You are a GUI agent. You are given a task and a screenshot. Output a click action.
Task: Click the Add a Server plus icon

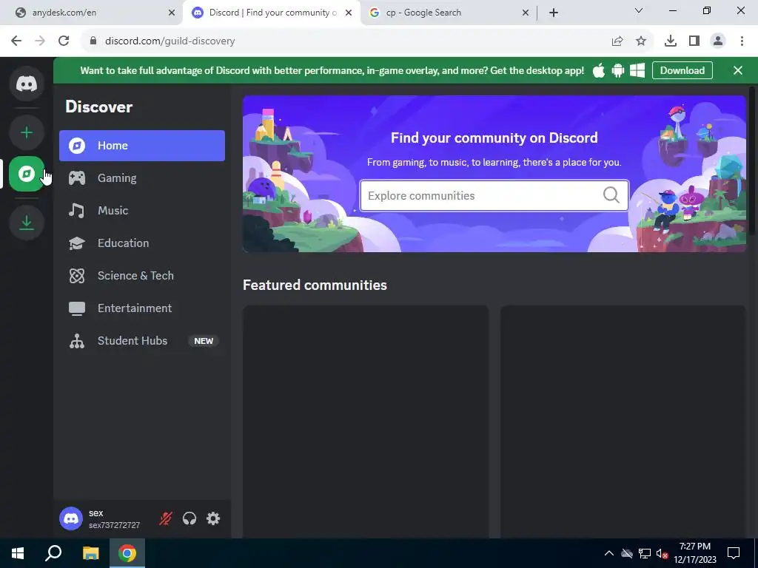coord(27,132)
